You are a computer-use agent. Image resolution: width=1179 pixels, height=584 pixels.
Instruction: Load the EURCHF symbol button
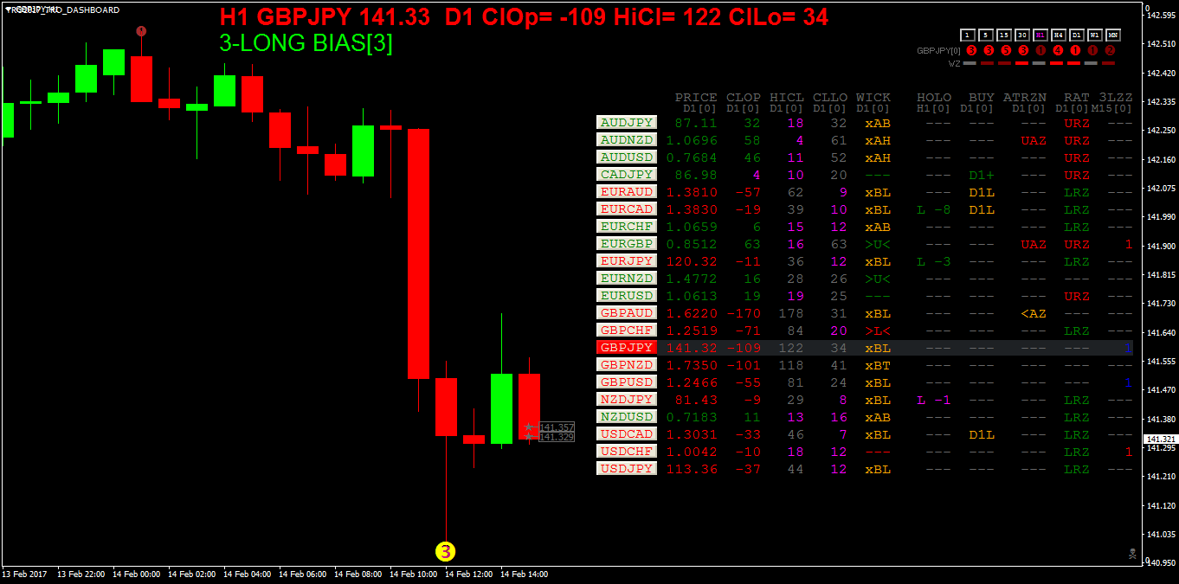(627, 227)
